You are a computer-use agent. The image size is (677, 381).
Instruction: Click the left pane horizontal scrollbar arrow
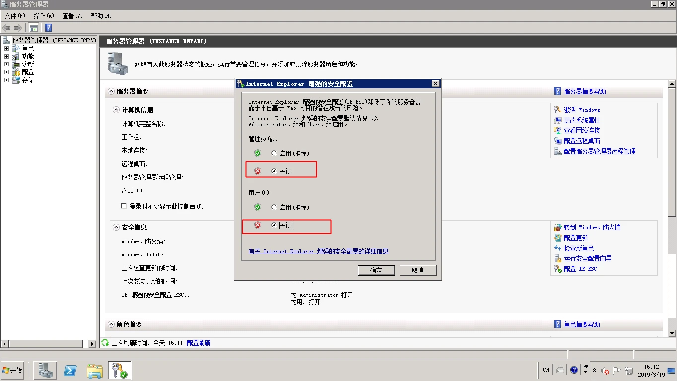pyautogui.click(x=5, y=343)
